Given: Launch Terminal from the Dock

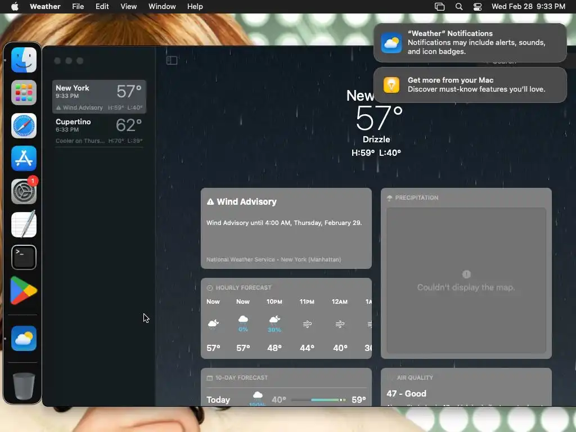Looking at the screenshot, I should [24, 257].
